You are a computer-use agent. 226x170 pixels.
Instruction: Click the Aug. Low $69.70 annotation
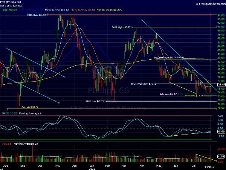30,107
